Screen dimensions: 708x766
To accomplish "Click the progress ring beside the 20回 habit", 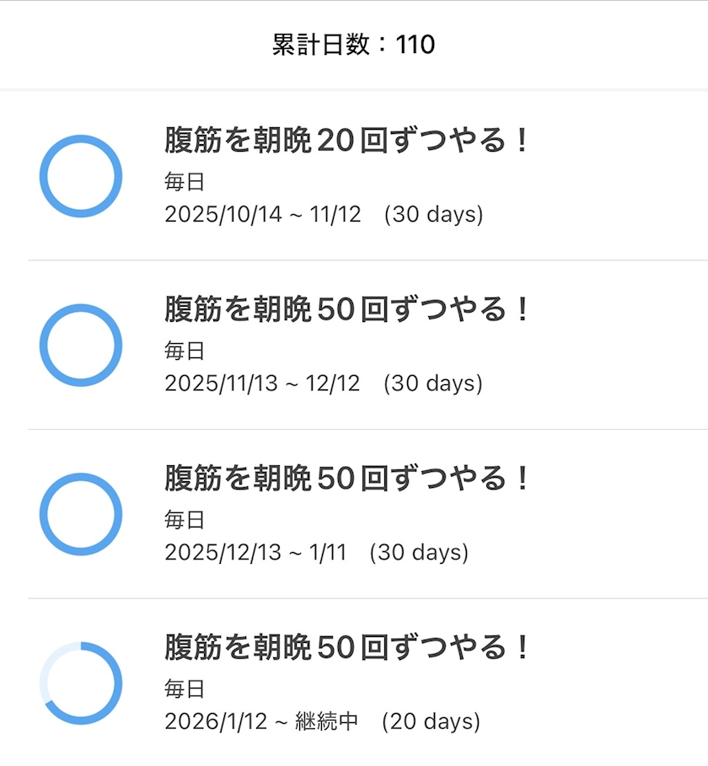I will (81, 176).
